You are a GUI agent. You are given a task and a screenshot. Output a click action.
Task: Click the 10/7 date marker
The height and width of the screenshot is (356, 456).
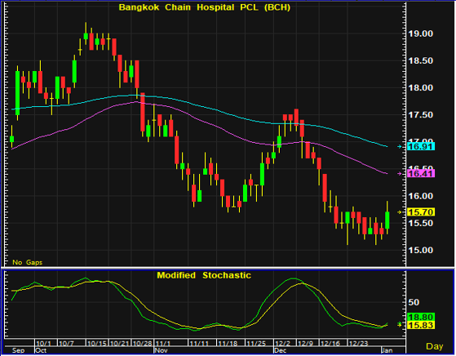[67, 344]
